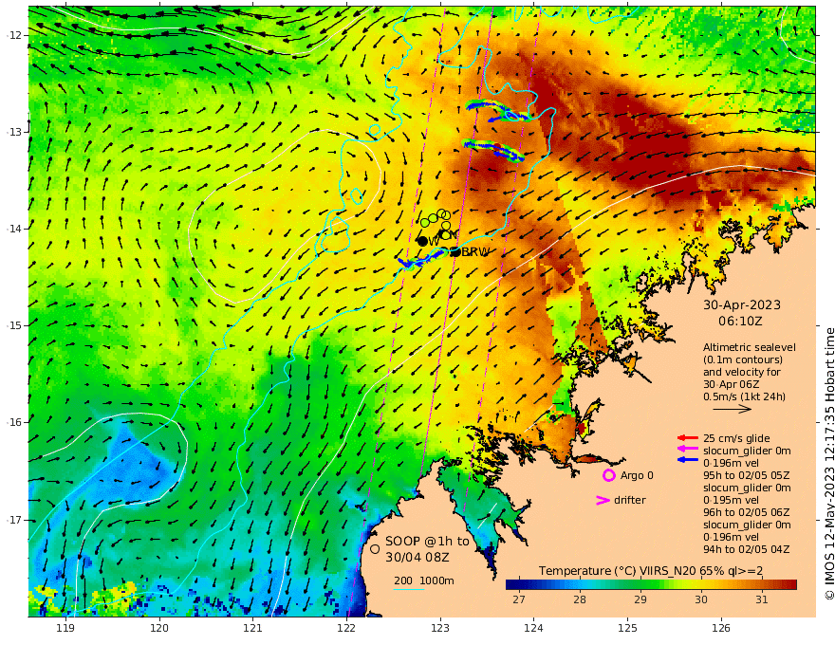835x645 pixels.
Task: Click the 95h to 02/05 05Z text
Action: coord(746,475)
